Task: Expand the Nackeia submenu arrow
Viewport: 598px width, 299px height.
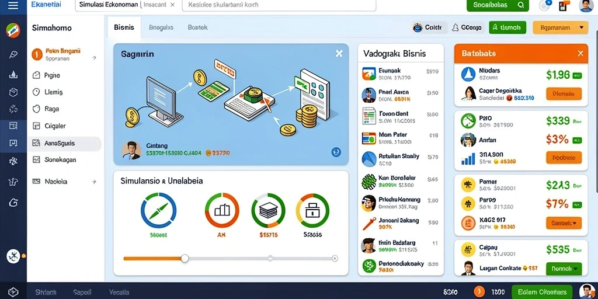Action: click(94, 182)
